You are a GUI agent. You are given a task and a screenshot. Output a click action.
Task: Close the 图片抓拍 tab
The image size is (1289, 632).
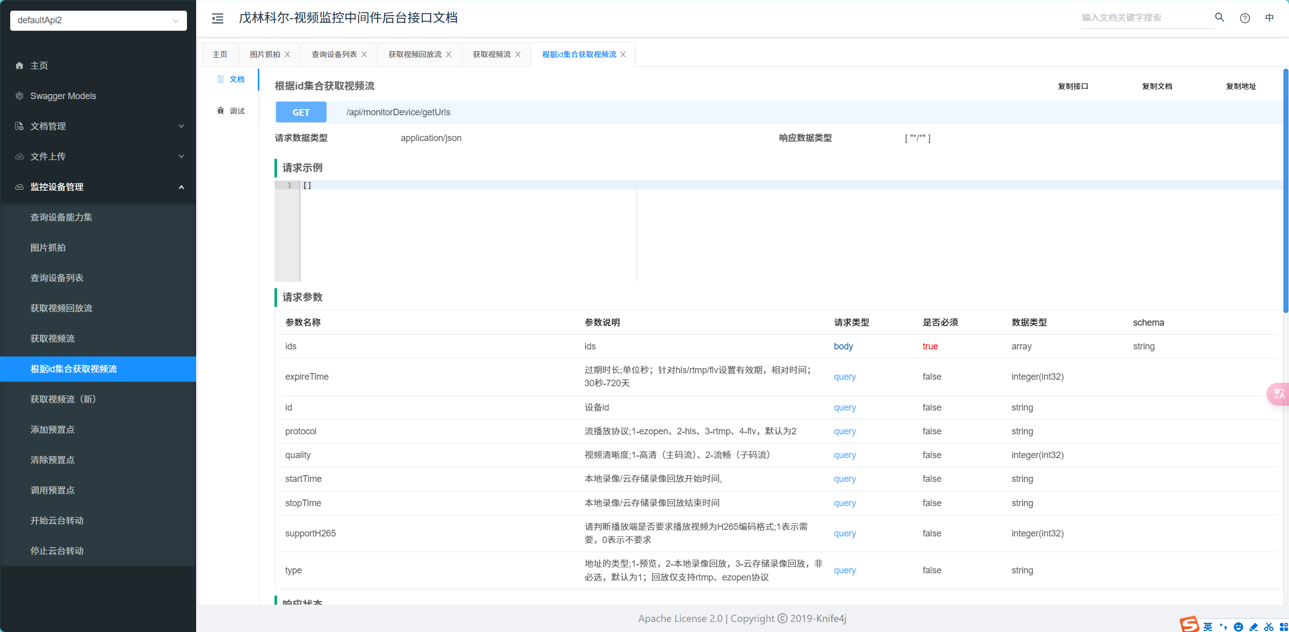click(288, 55)
